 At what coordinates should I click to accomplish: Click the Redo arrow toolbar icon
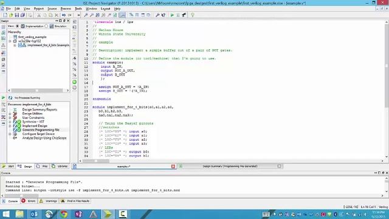pyautogui.click(x=70, y=15)
